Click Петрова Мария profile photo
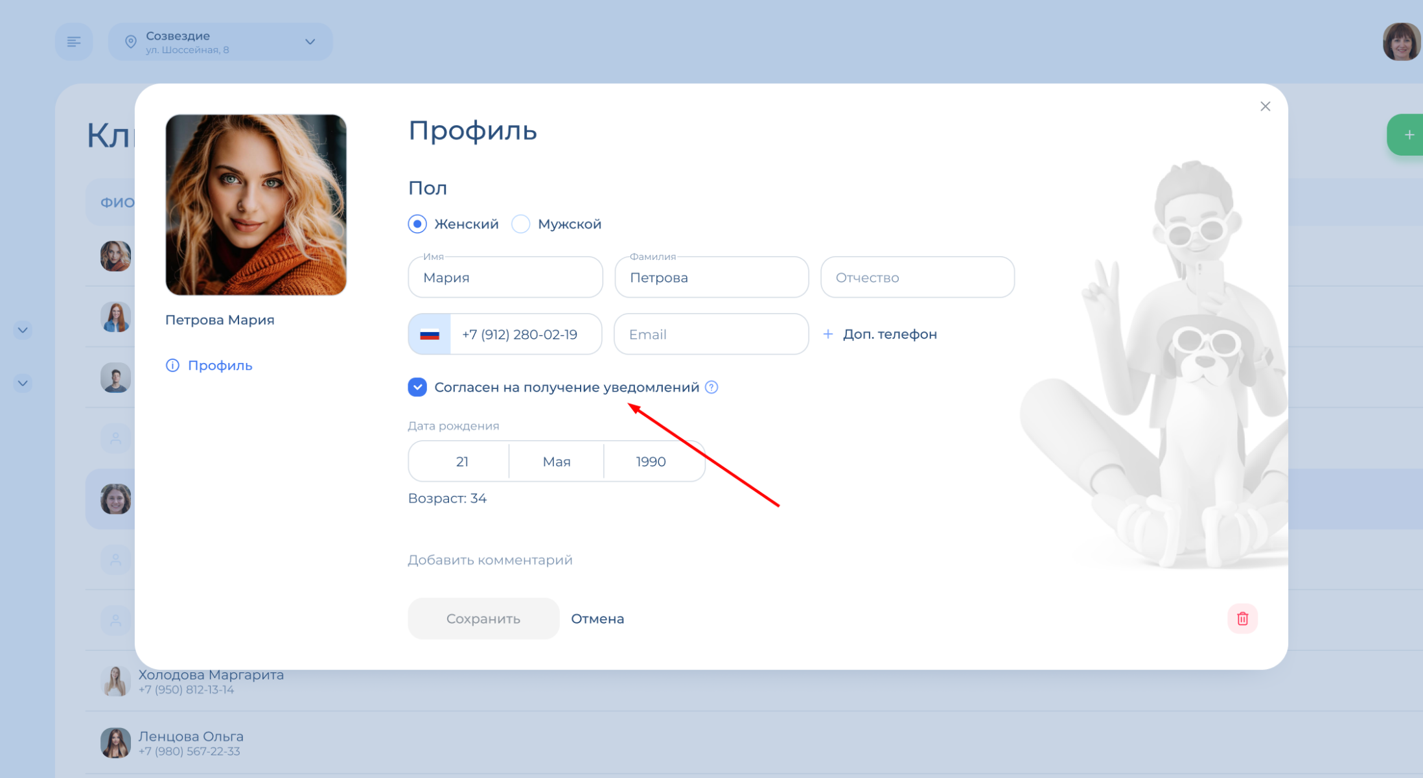1423x778 pixels. click(256, 205)
